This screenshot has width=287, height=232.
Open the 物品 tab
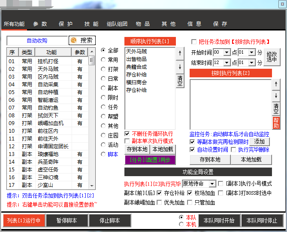point(143,24)
